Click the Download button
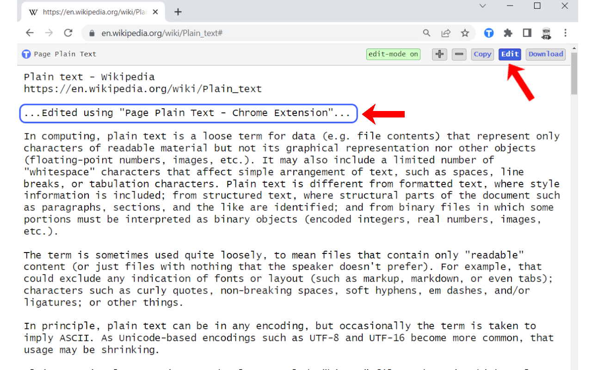This screenshot has width=592, height=370. [546, 54]
